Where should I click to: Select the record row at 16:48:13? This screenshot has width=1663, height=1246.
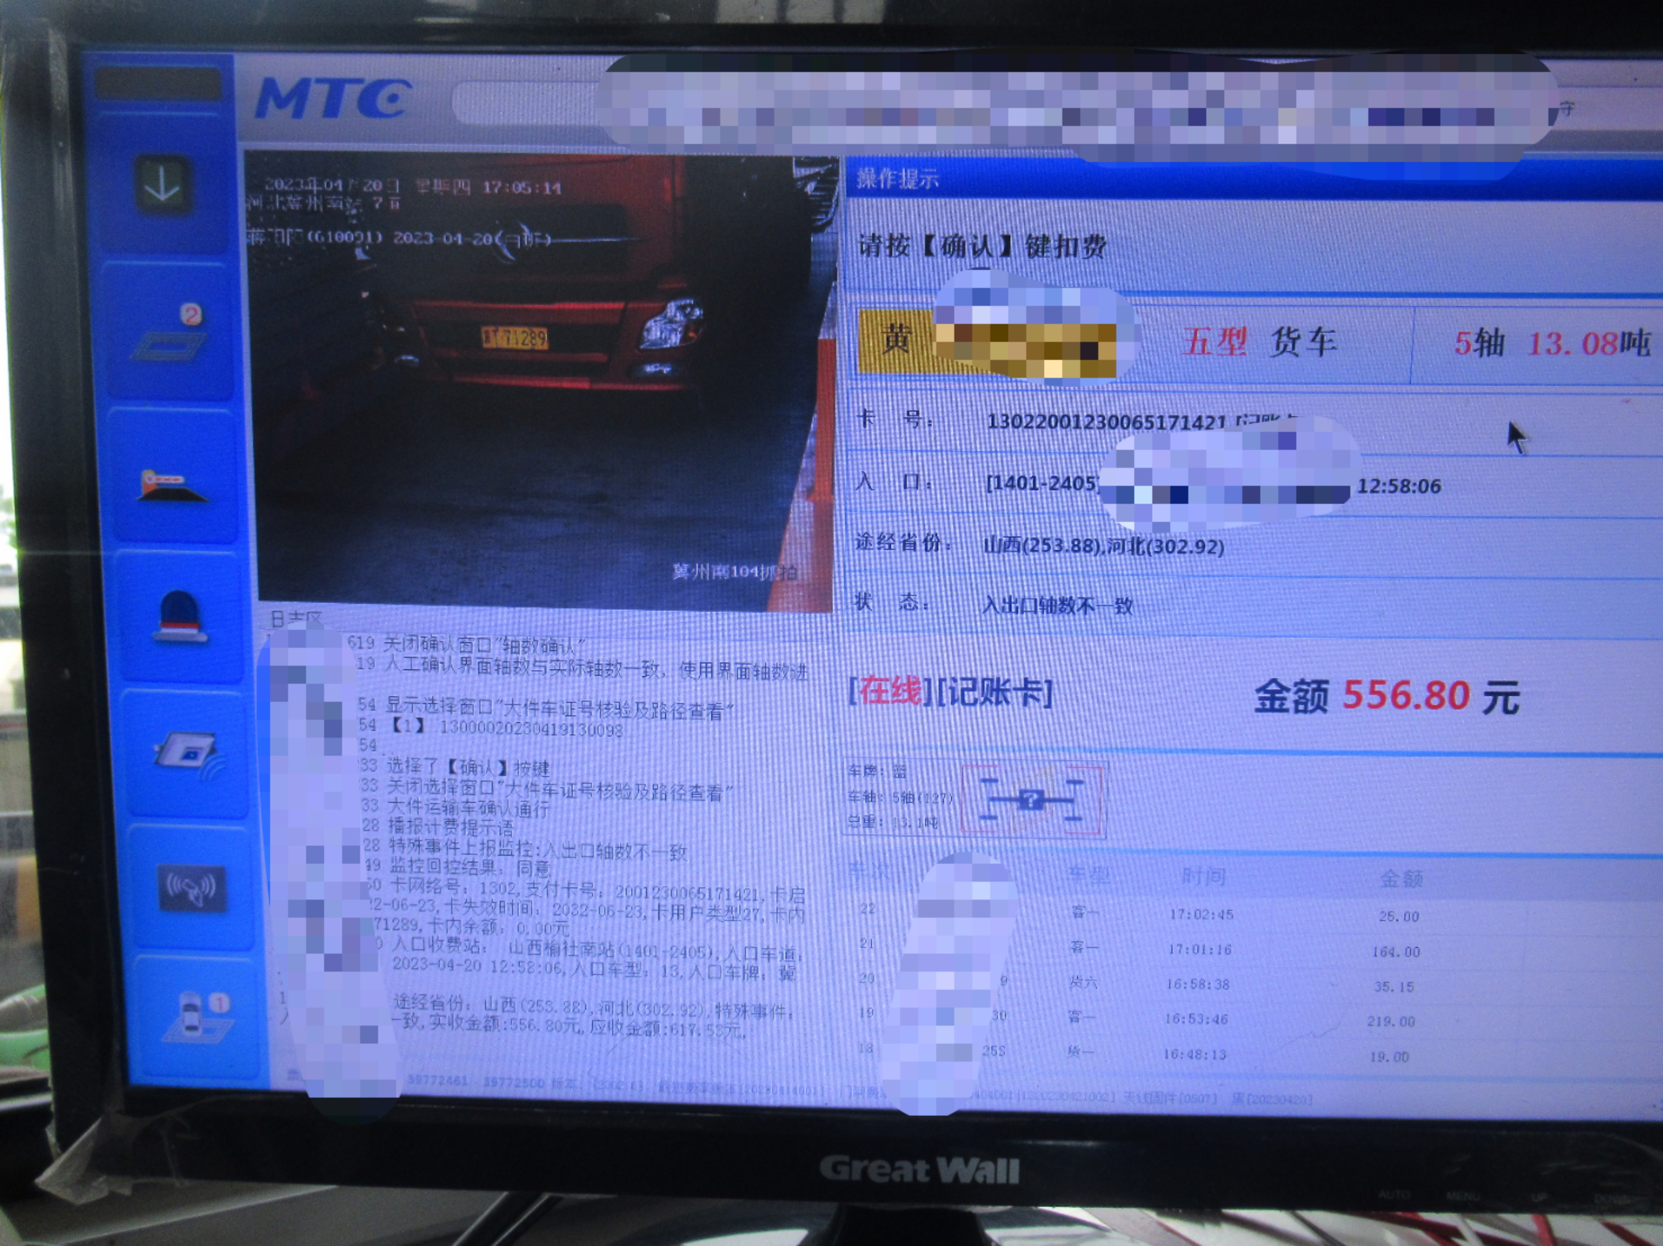(x=1248, y=1055)
